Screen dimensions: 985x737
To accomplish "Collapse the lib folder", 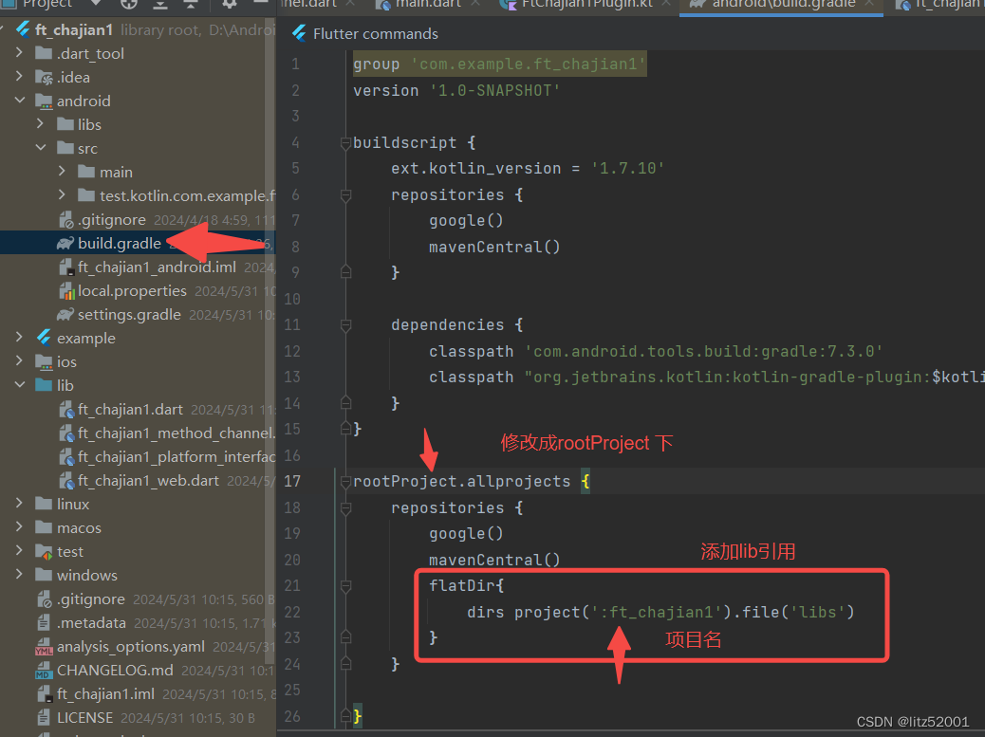I will [20, 385].
